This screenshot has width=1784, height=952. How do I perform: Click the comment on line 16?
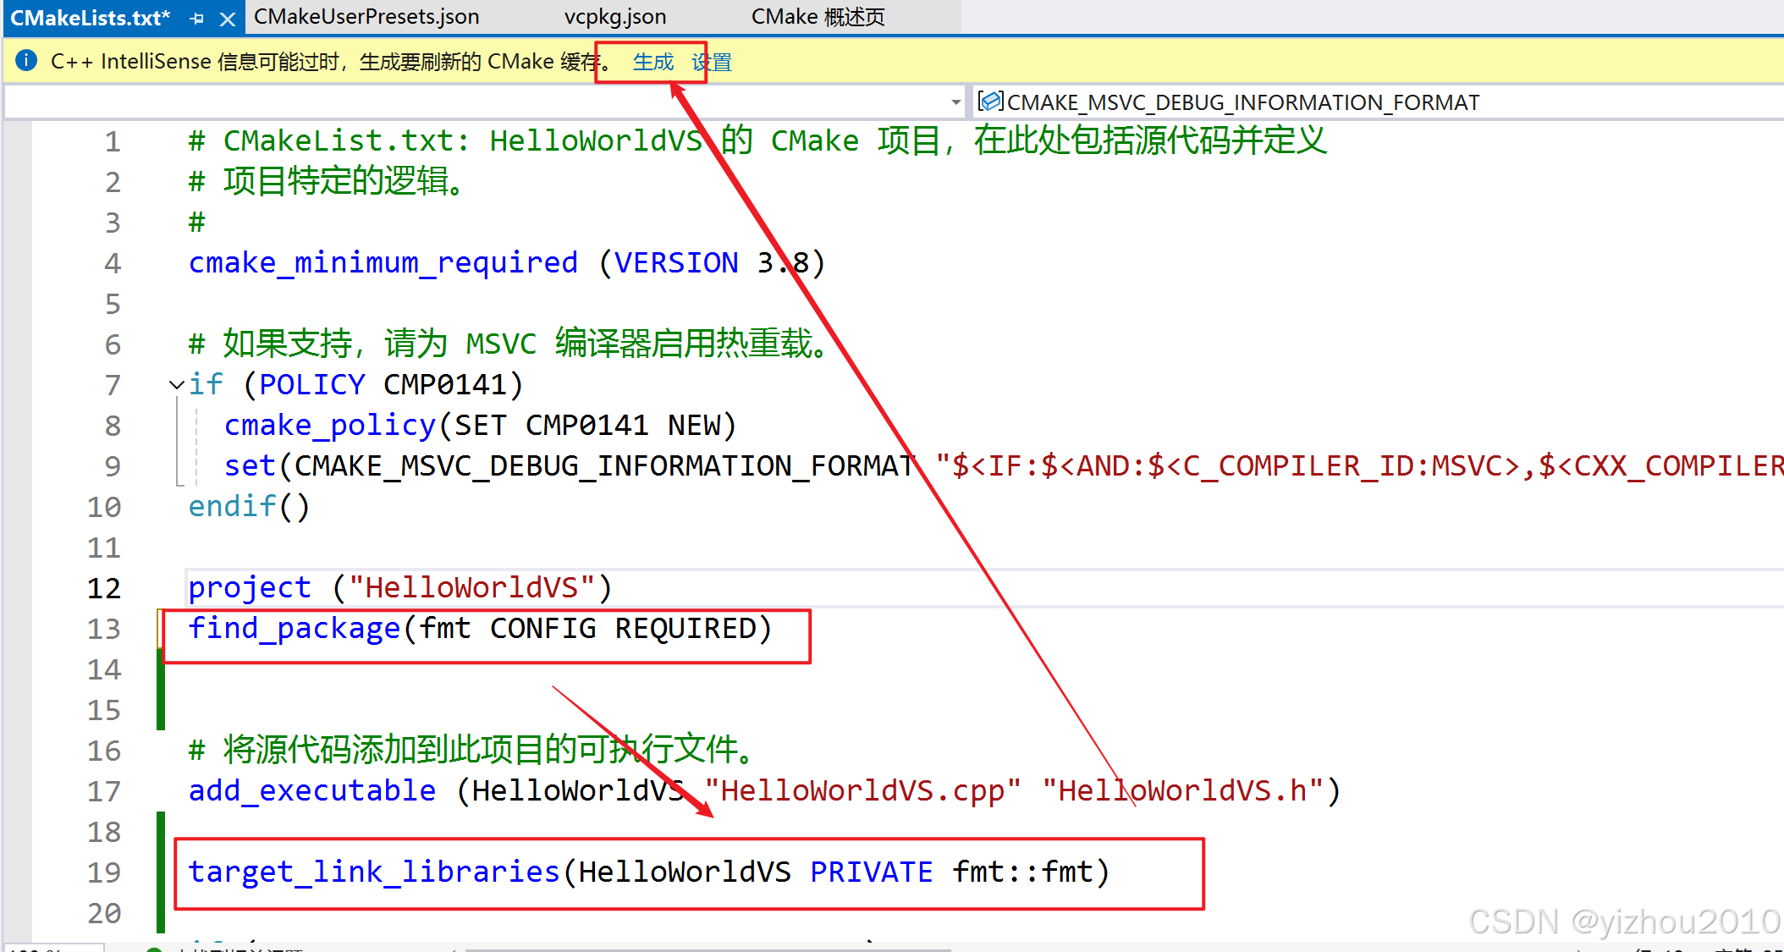tap(473, 750)
